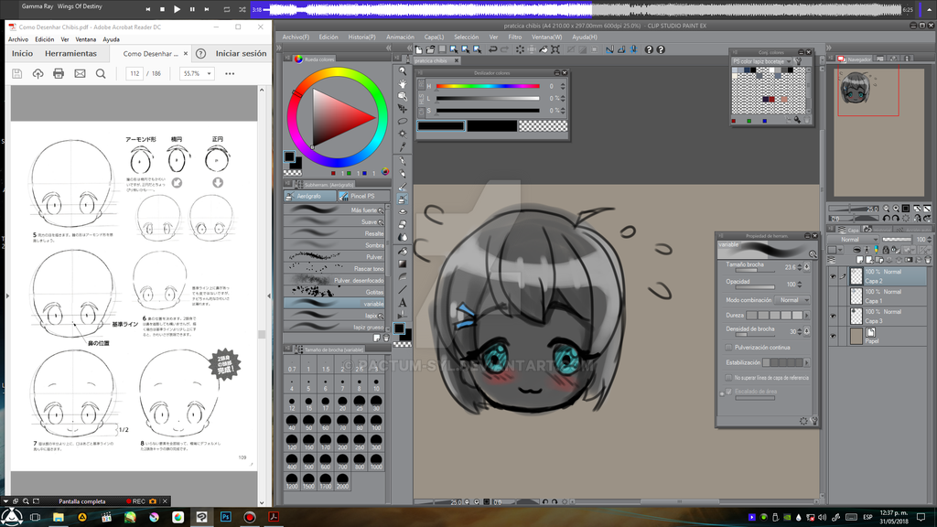Click the color wheel hue ring
This screenshot has width=937, height=527.
337,72
